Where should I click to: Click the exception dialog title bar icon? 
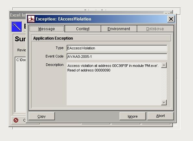(31, 19)
